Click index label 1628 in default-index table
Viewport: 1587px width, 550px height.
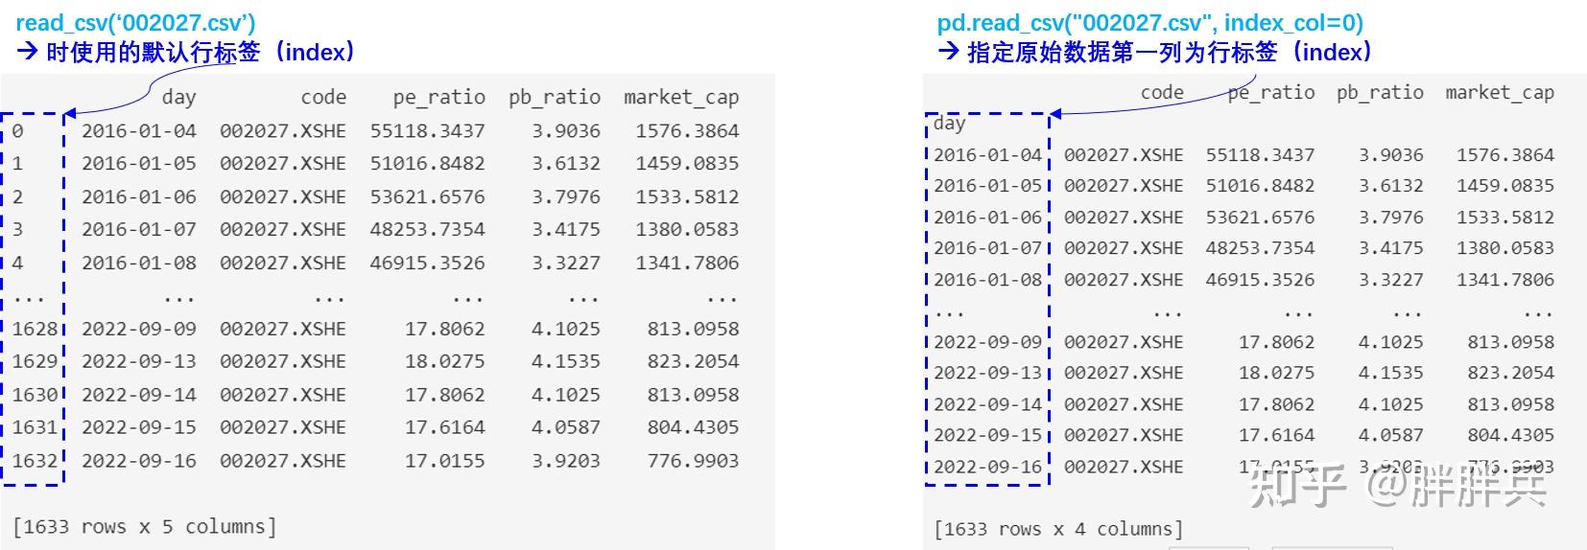[36, 329]
